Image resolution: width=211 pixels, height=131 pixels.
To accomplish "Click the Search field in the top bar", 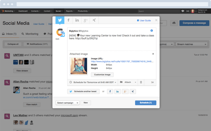I will click(x=159, y=11).
